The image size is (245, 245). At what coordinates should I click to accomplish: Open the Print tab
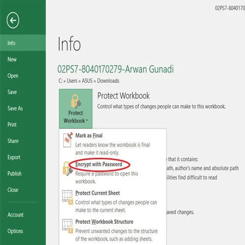[23, 124]
